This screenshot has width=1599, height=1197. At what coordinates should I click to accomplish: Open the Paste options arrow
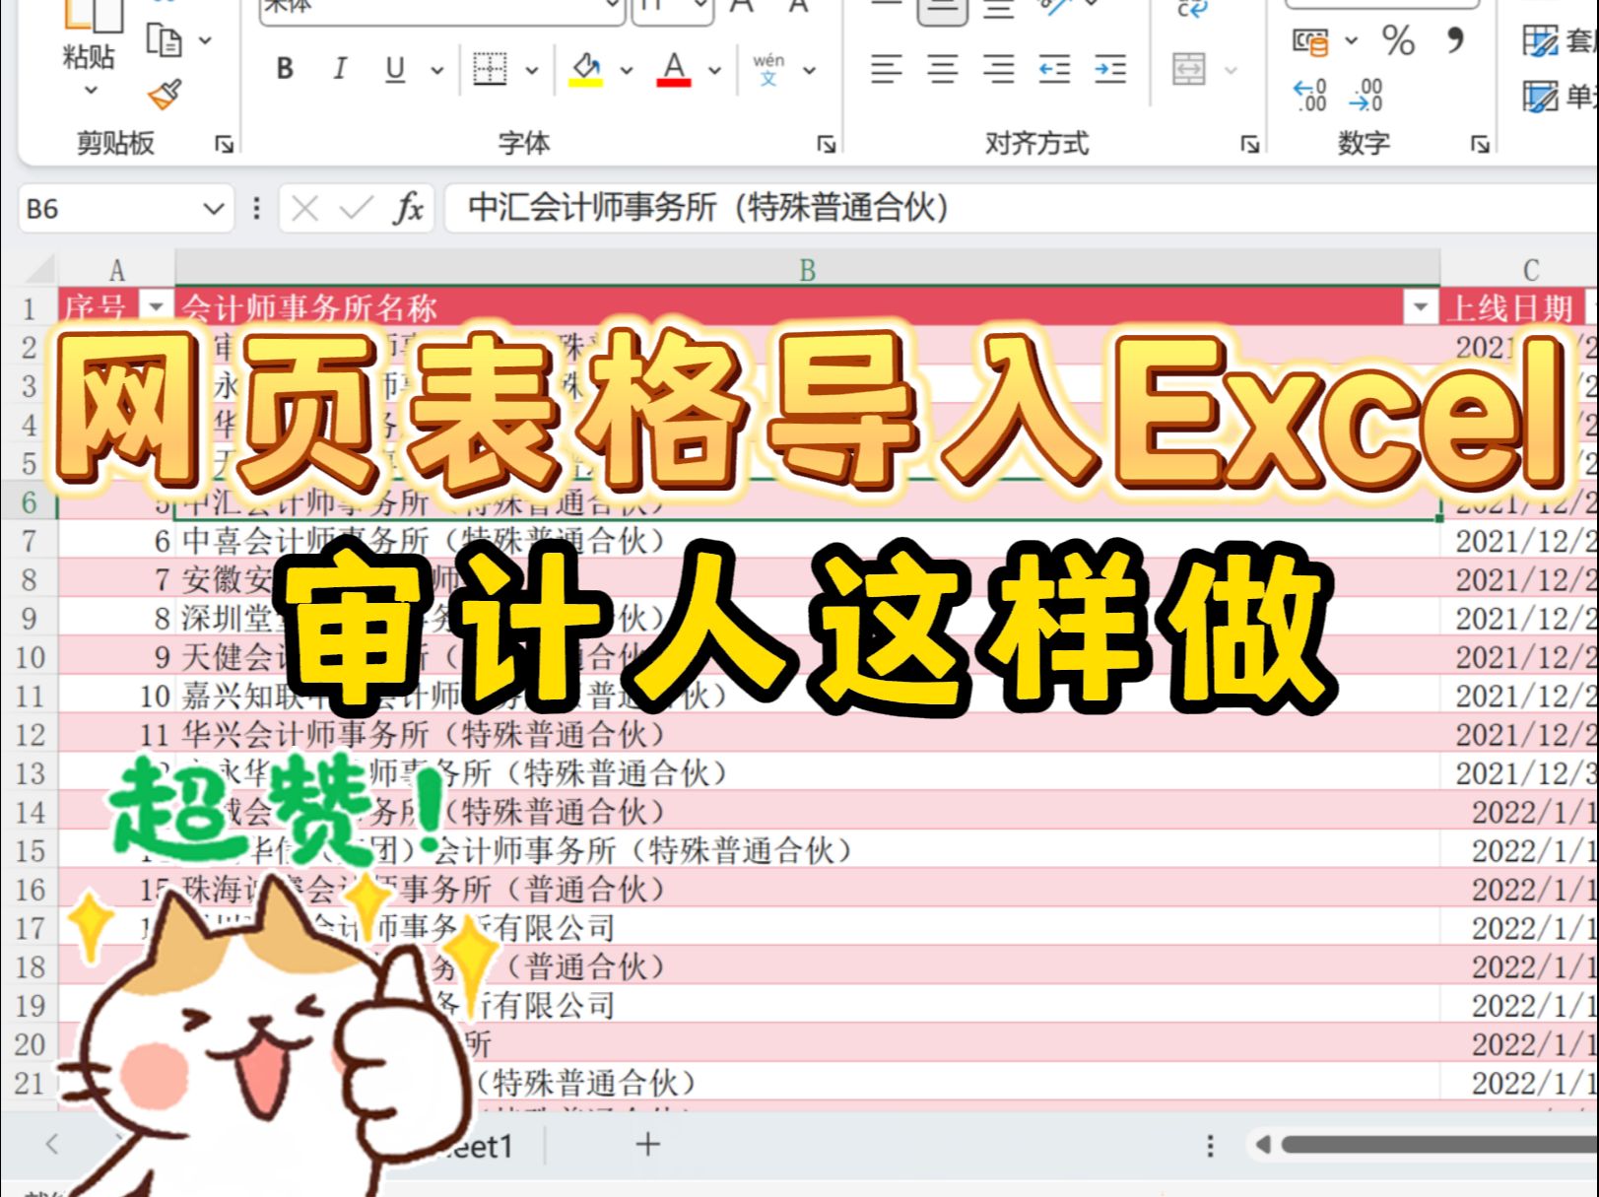(x=91, y=90)
